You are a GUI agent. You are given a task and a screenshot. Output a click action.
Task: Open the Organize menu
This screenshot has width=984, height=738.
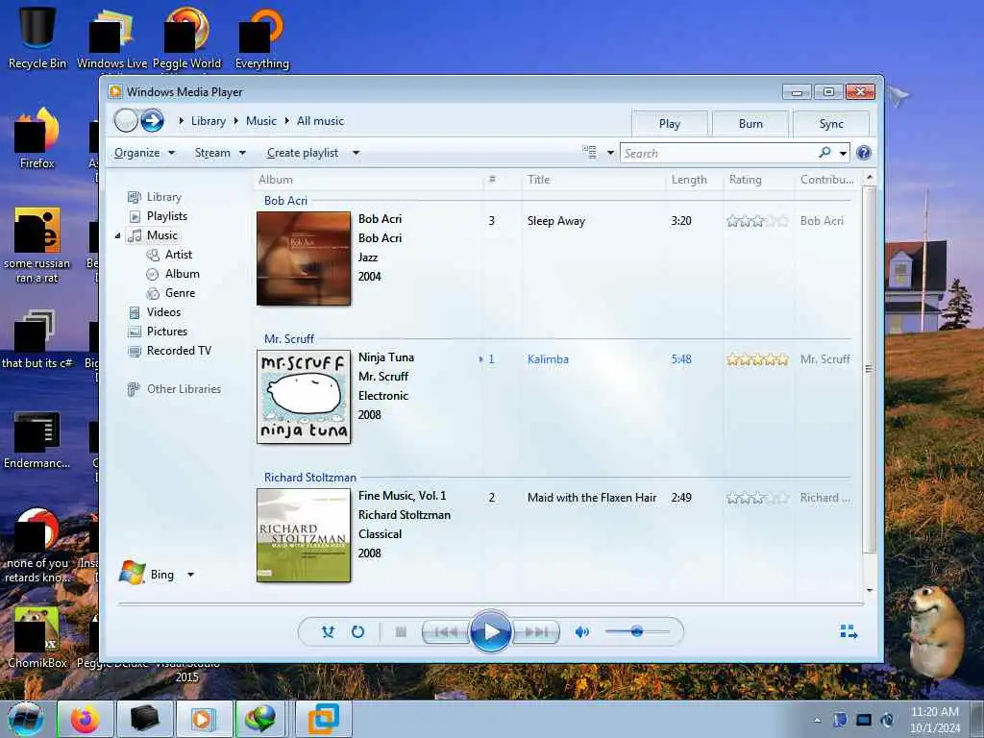[144, 153]
